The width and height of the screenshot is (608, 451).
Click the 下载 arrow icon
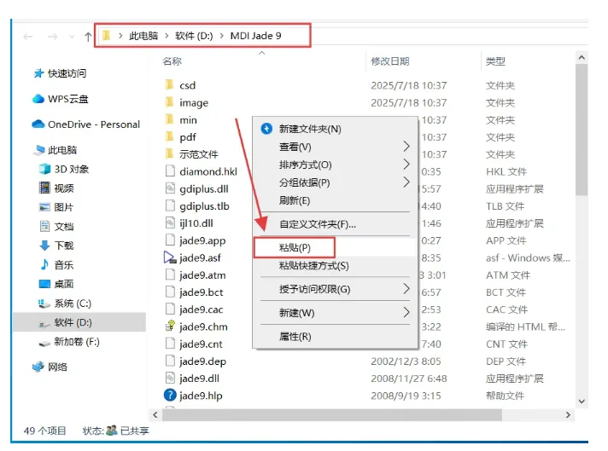[x=44, y=245]
